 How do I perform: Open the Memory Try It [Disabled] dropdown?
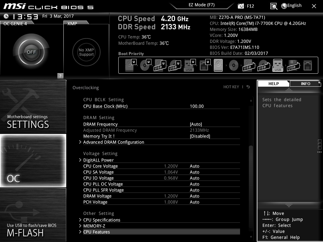pyautogui.click(x=200, y=136)
